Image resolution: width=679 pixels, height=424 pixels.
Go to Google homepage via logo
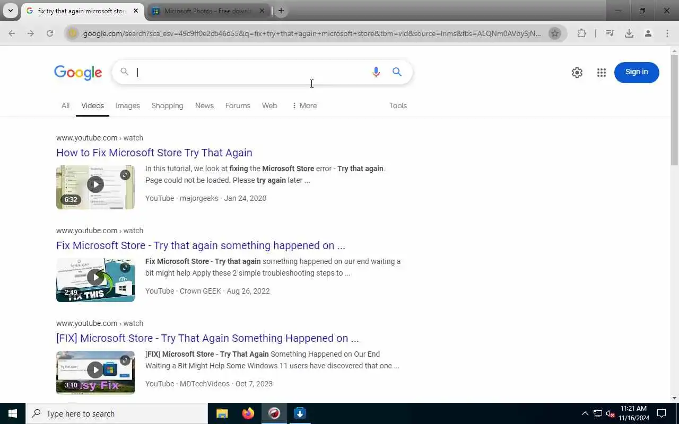[78, 73]
